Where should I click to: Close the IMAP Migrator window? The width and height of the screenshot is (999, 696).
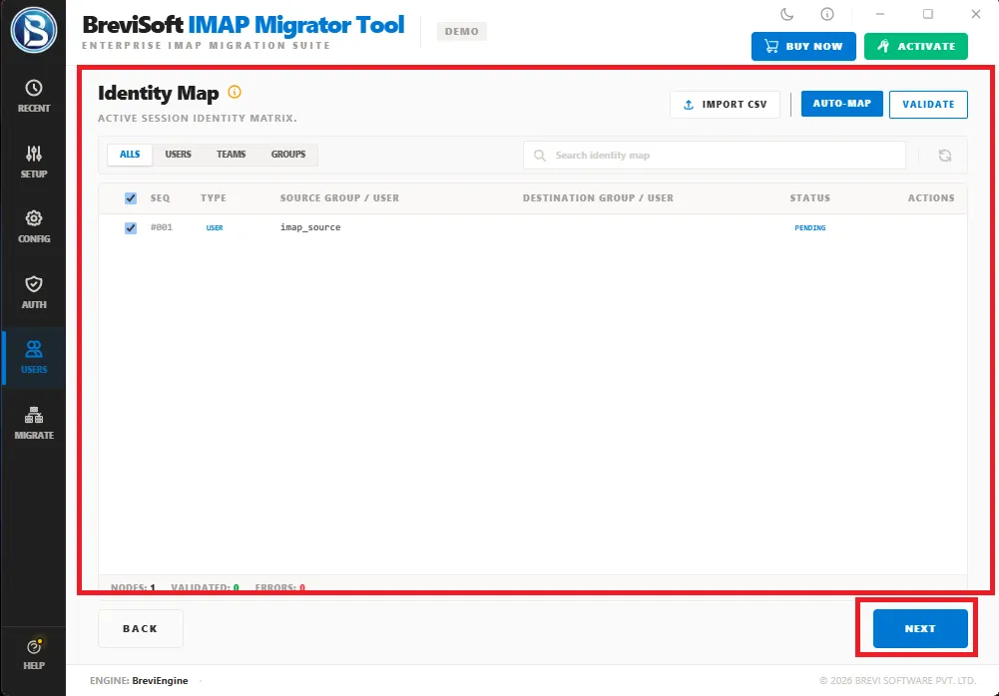(x=975, y=14)
